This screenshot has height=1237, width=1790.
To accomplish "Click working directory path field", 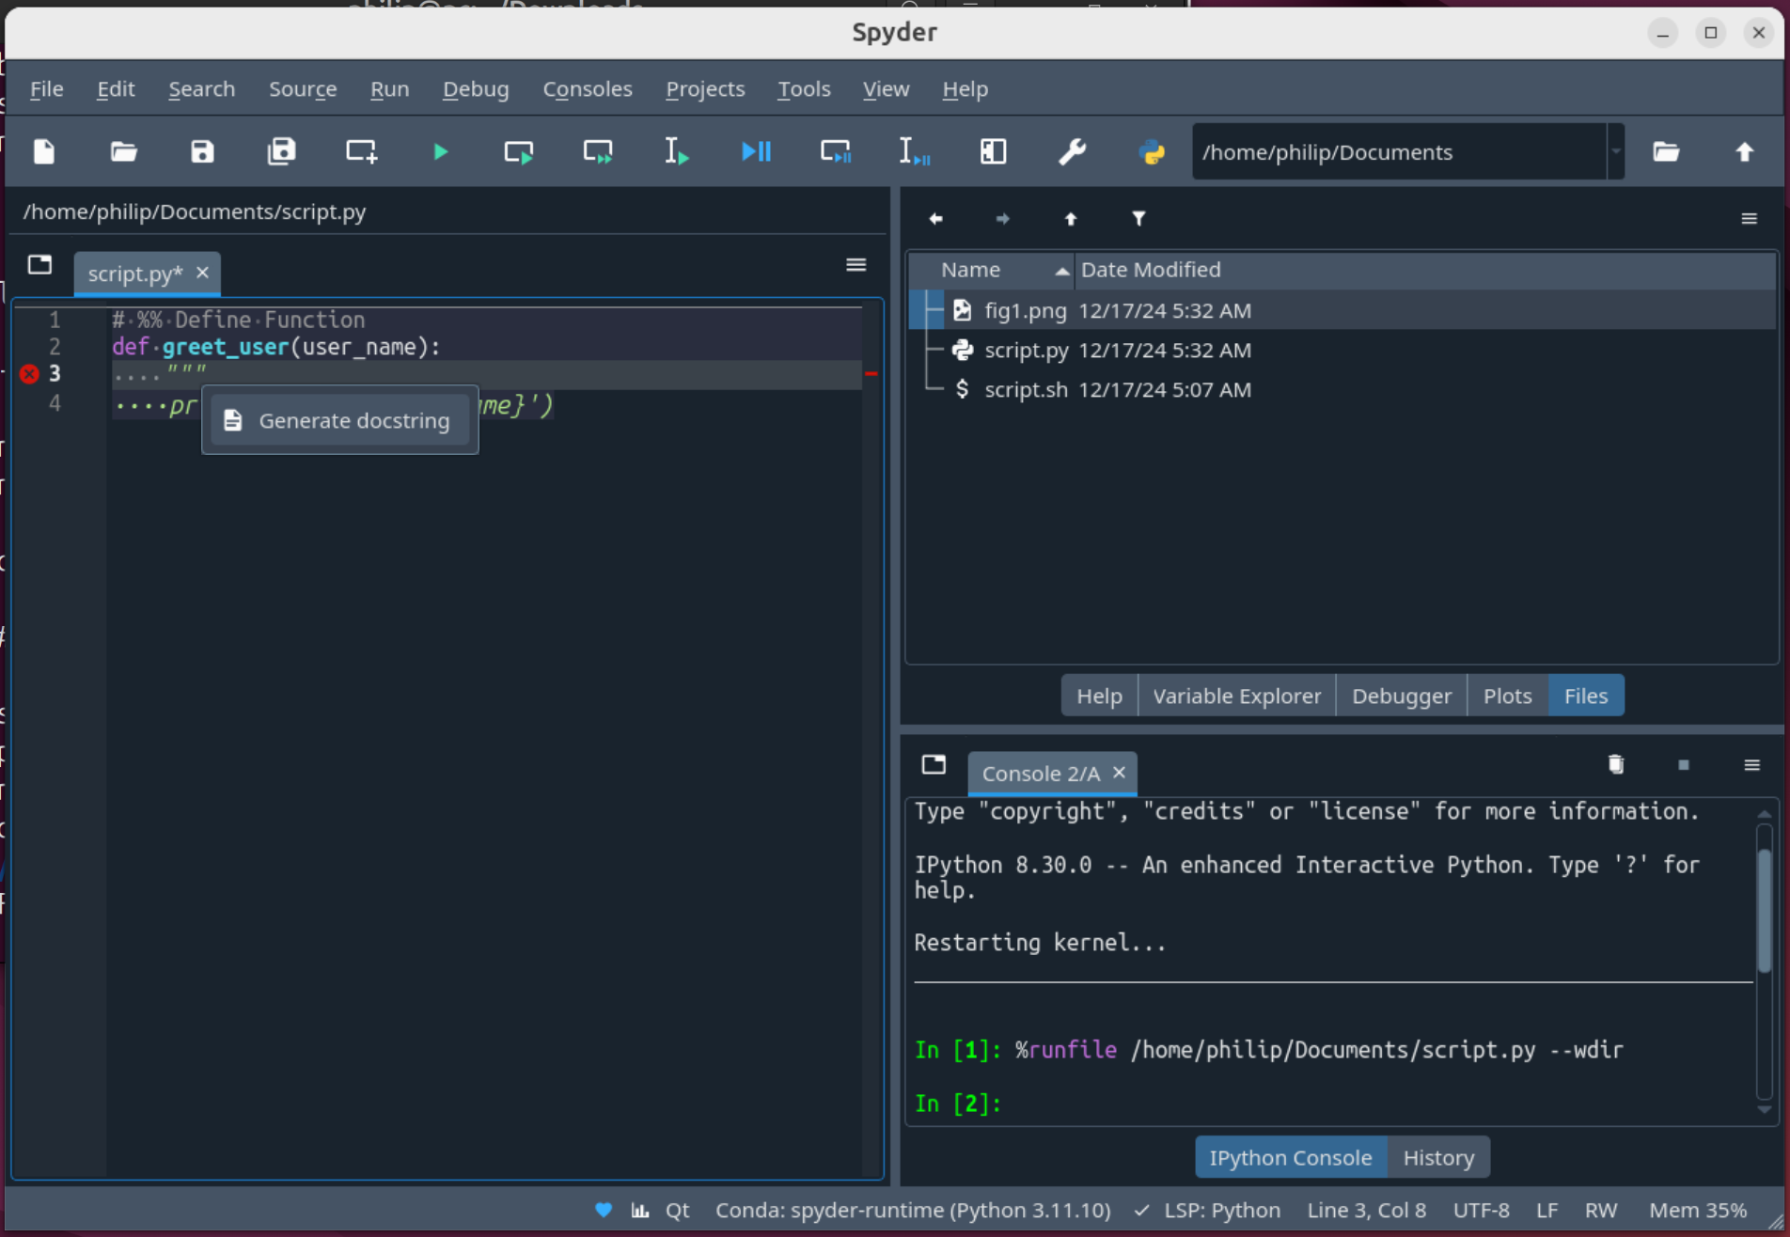I will click(x=1399, y=151).
